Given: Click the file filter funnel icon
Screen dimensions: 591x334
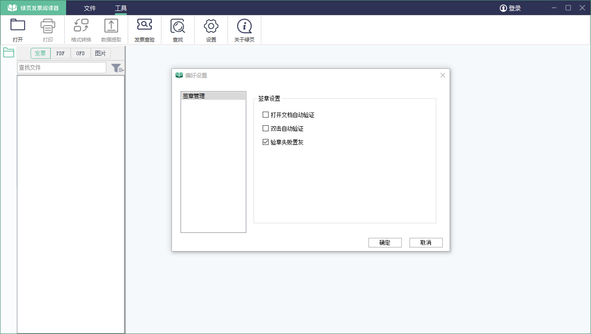Looking at the screenshot, I should pyautogui.click(x=117, y=68).
